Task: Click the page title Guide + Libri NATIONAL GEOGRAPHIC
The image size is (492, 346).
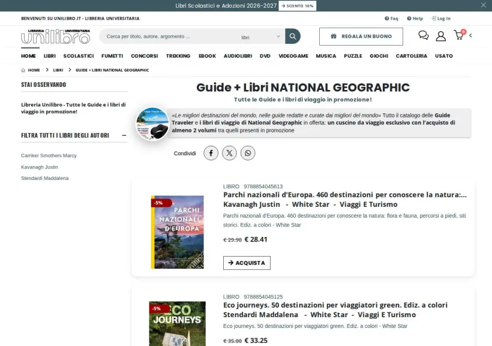Action: tap(303, 88)
